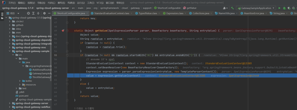Switch to the TypedValue.class tab
The image size is (297, 110).
coord(148,13)
